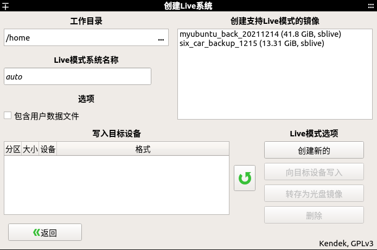Viewport: 377px width, 250px height.
Task: Focus the Live system name field showing auto
Action: click(78, 76)
